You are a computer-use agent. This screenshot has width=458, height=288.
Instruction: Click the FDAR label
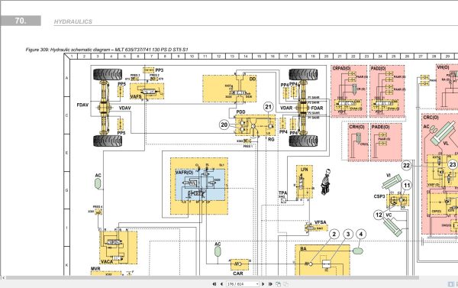(318, 108)
